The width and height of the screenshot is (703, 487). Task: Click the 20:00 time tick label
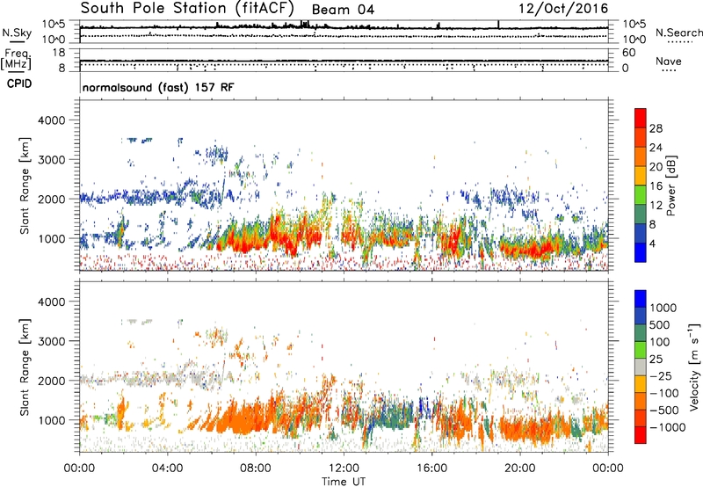[519, 469]
